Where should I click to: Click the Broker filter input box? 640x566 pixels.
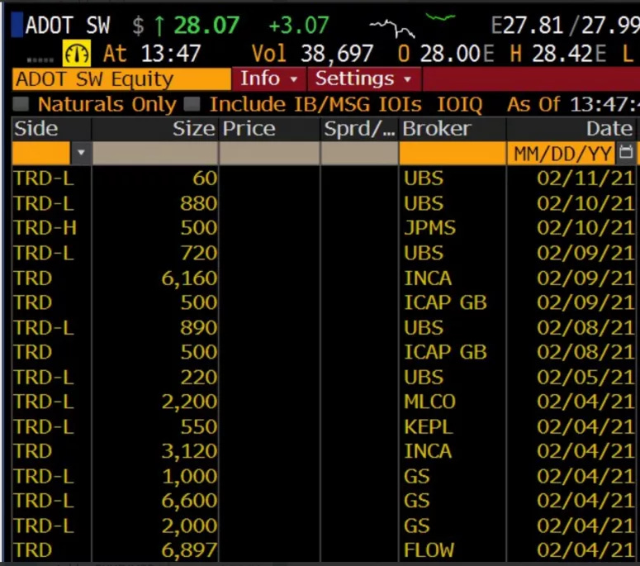452,154
